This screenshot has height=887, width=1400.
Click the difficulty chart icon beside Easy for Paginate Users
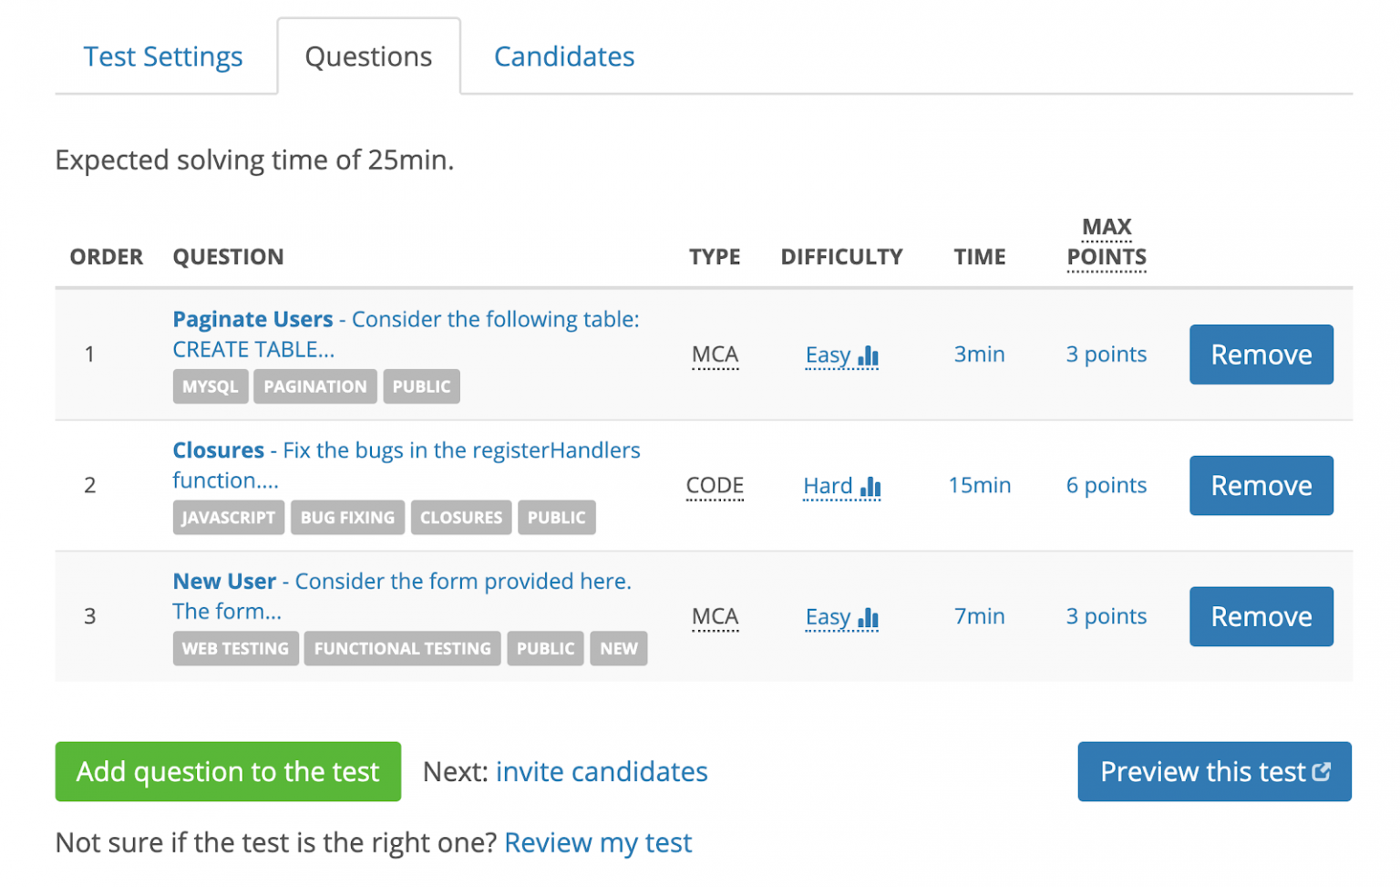click(x=870, y=356)
